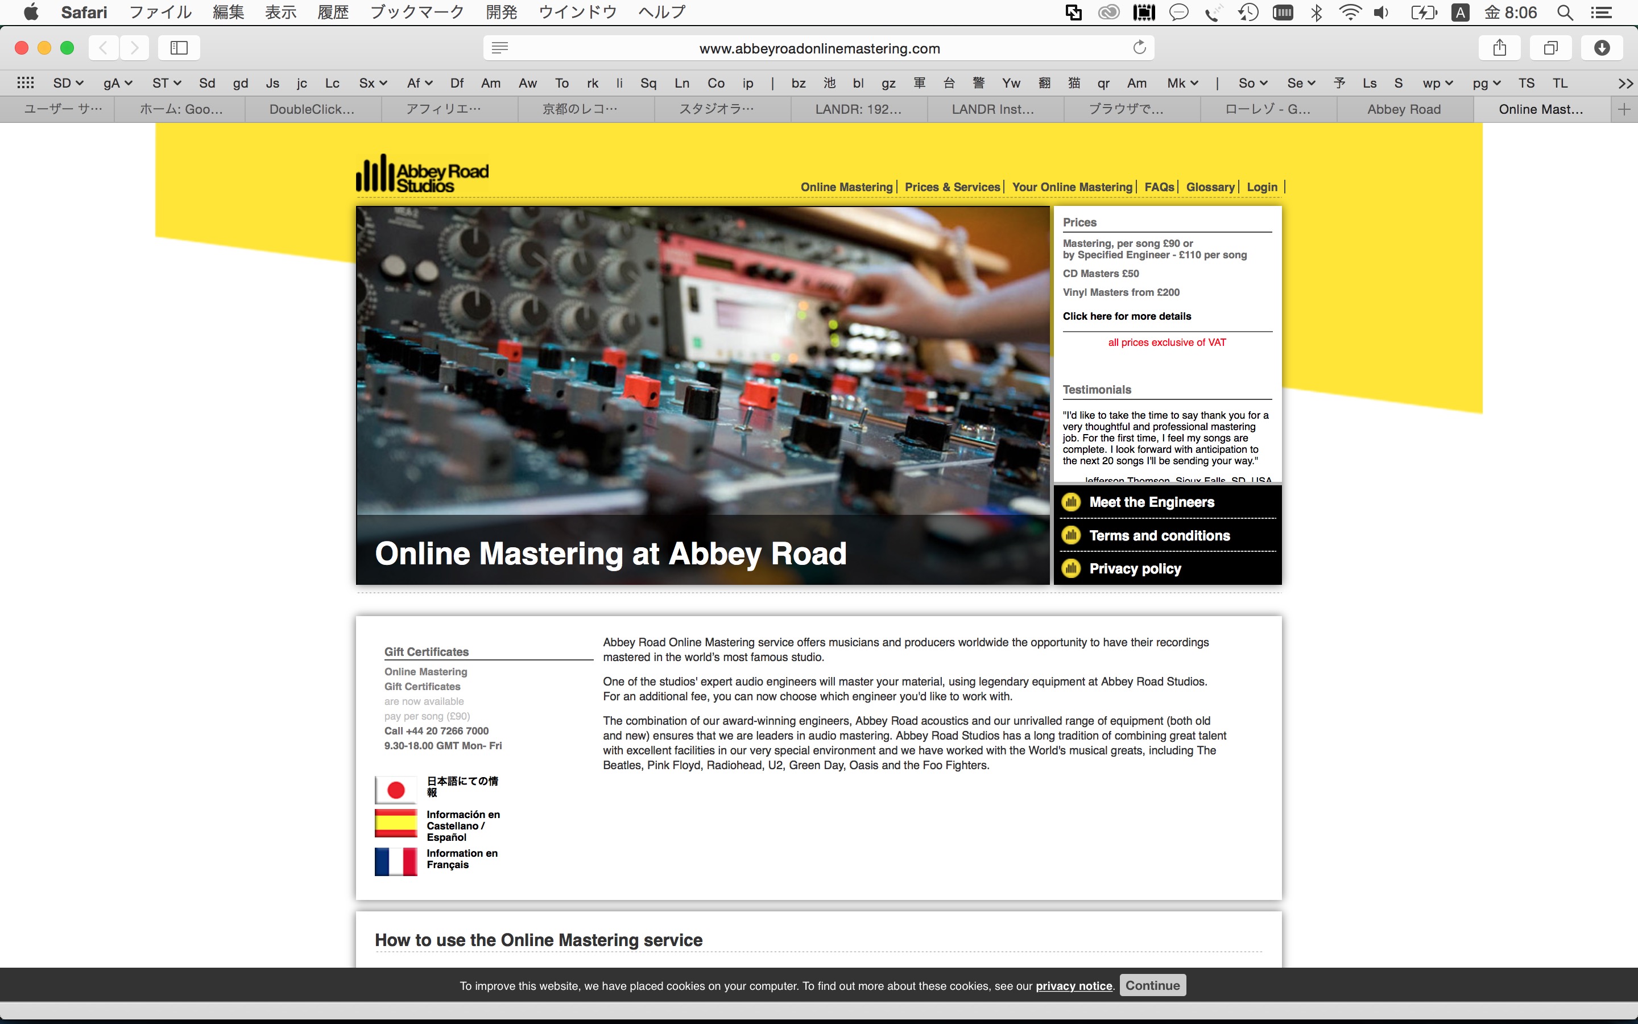Click the 'Gift Certificates' heading
The height and width of the screenshot is (1024, 1638).
[427, 651]
